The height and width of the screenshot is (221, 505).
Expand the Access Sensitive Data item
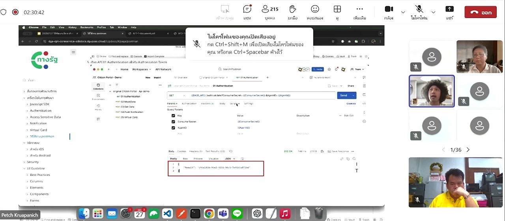[28, 117]
